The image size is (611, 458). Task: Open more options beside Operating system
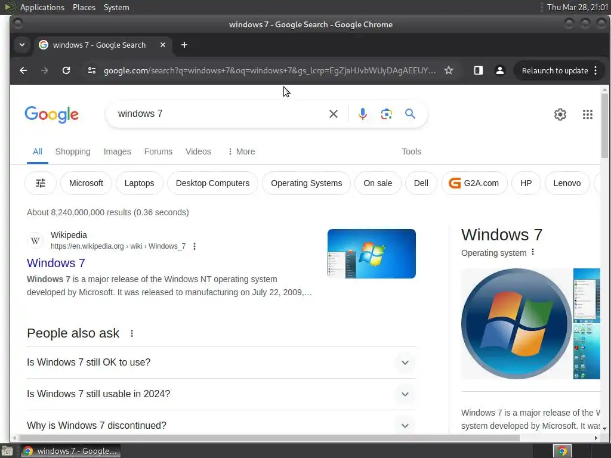533,252
